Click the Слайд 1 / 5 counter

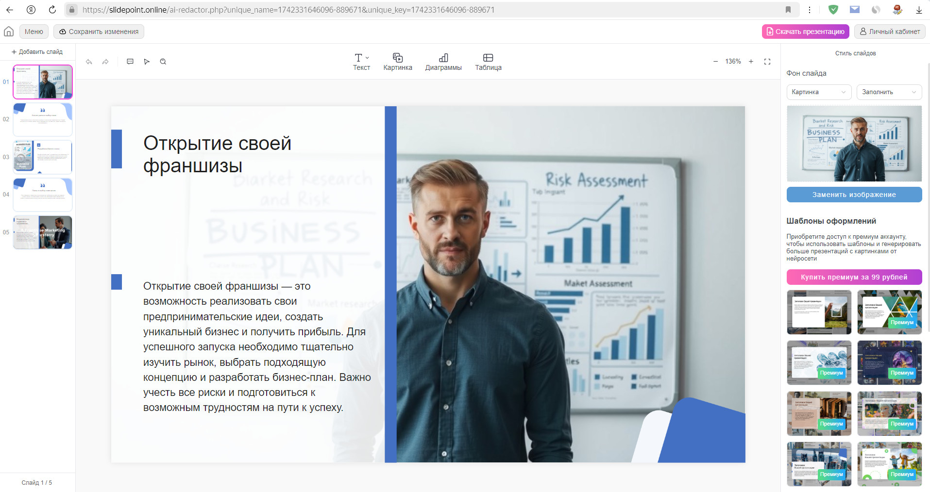point(37,483)
